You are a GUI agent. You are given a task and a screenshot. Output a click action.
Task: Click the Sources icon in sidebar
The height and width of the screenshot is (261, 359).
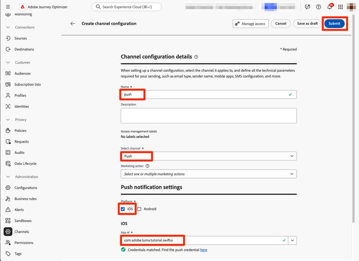pos(8,38)
